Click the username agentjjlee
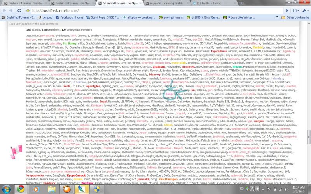The image size is (311, 194). click(93, 86)
